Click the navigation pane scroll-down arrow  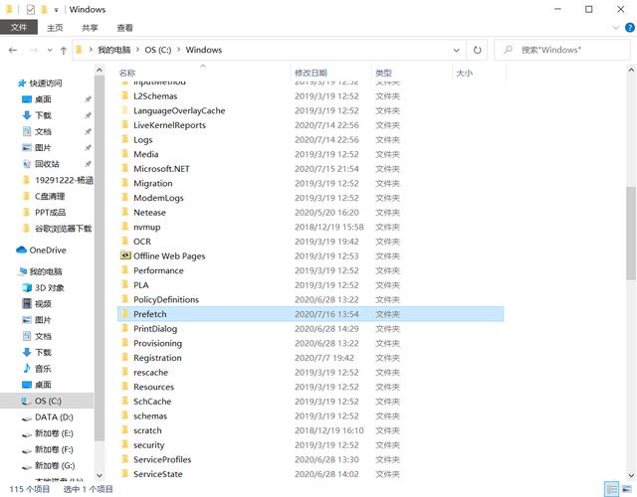[100, 475]
